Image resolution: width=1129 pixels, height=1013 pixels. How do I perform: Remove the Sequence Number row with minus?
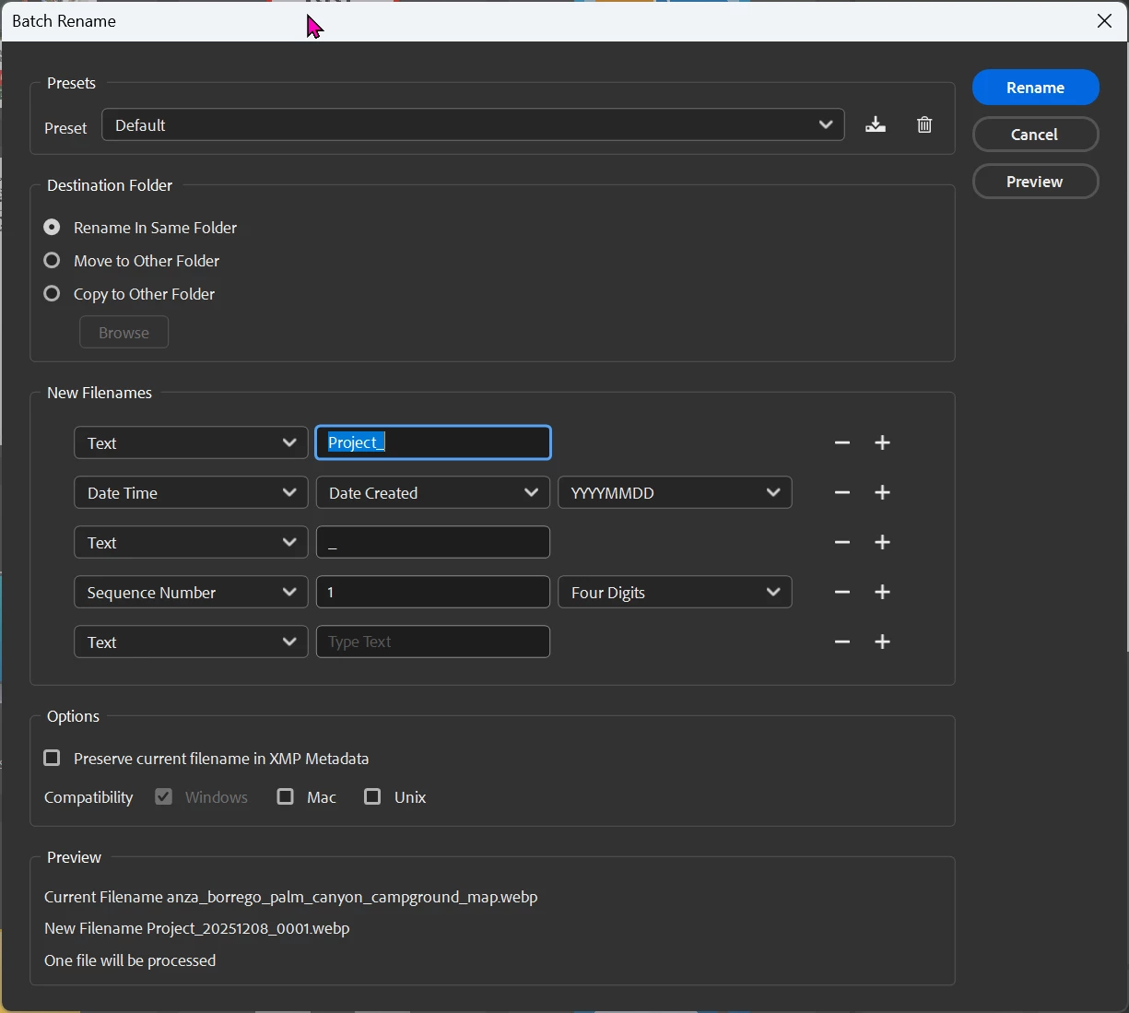842,593
